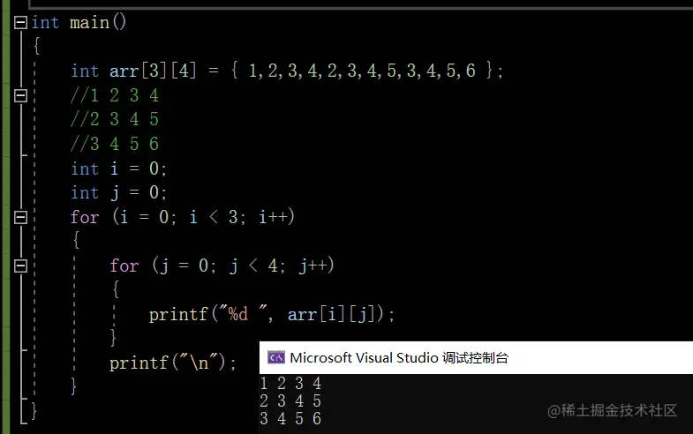Image resolution: width=693 pixels, height=434 pixels.
Task: Collapse the inner for loop over j
Action: [x=21, y=266]
